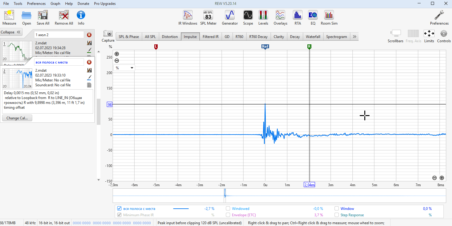The image size is (452, 226).
Task: Open the File menu
Action: pos(6,4)
